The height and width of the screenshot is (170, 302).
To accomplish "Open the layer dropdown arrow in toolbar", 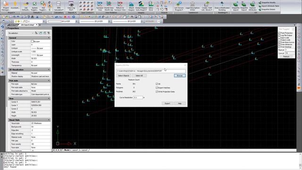I will point(43,21).
